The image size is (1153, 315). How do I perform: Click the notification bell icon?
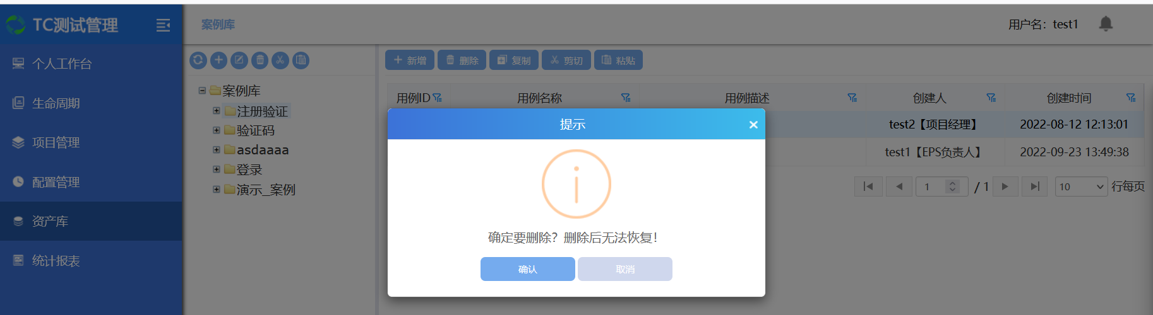pyautogui.click(x=1105, y=24)
